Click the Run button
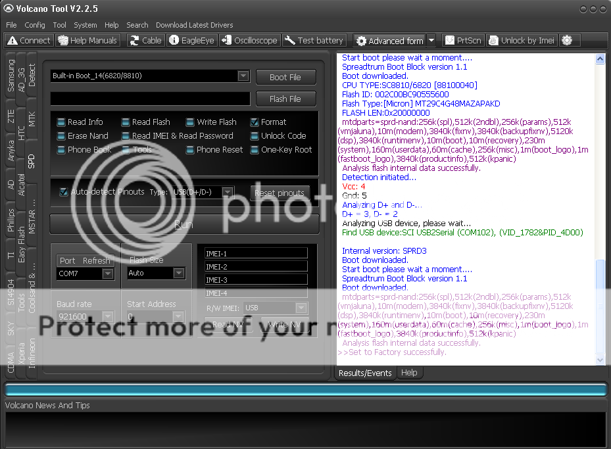This screenshot has height=449, width=611. pyautogui.click(x=184, y=224)
